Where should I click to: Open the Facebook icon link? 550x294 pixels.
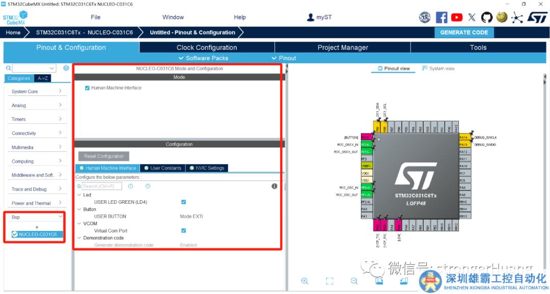[x=442, y=17]
